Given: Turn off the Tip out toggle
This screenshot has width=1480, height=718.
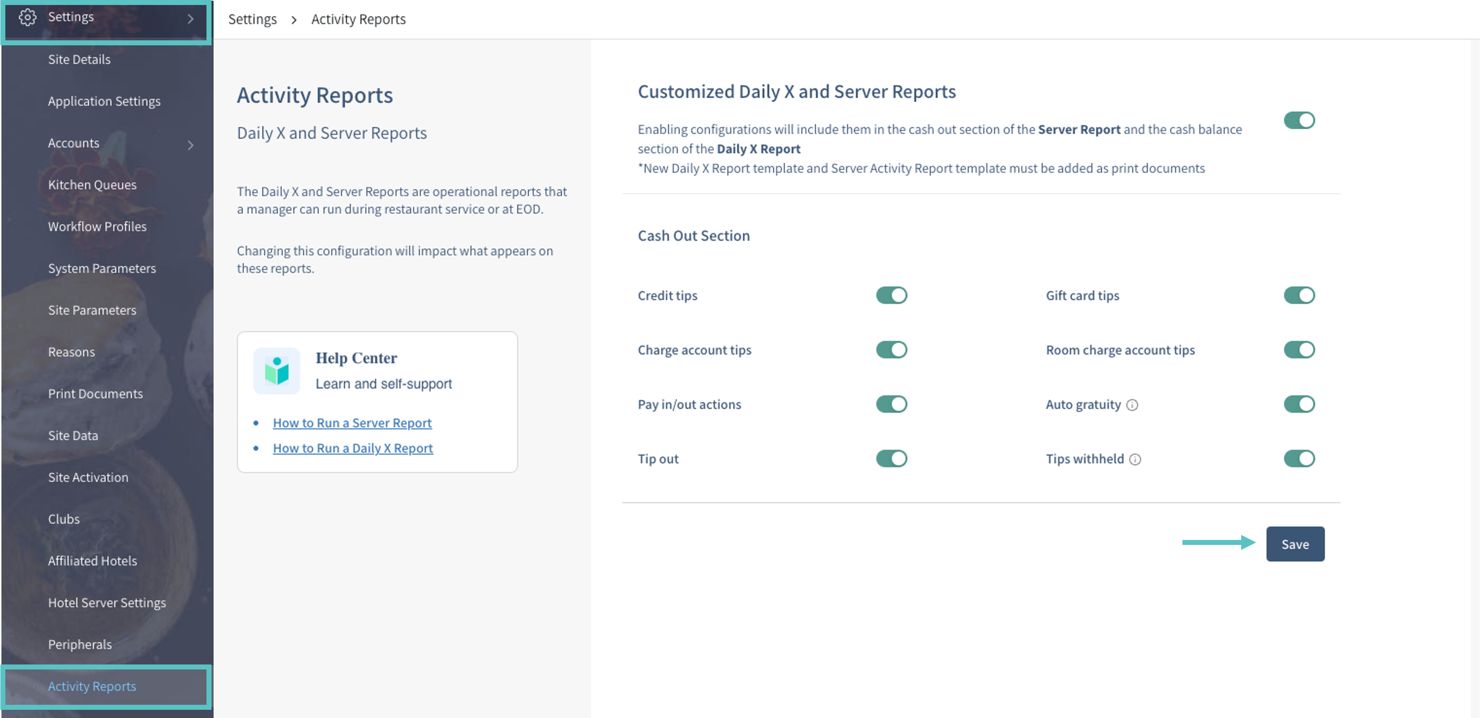Looking at the screenshot, I should pos(891,459).
